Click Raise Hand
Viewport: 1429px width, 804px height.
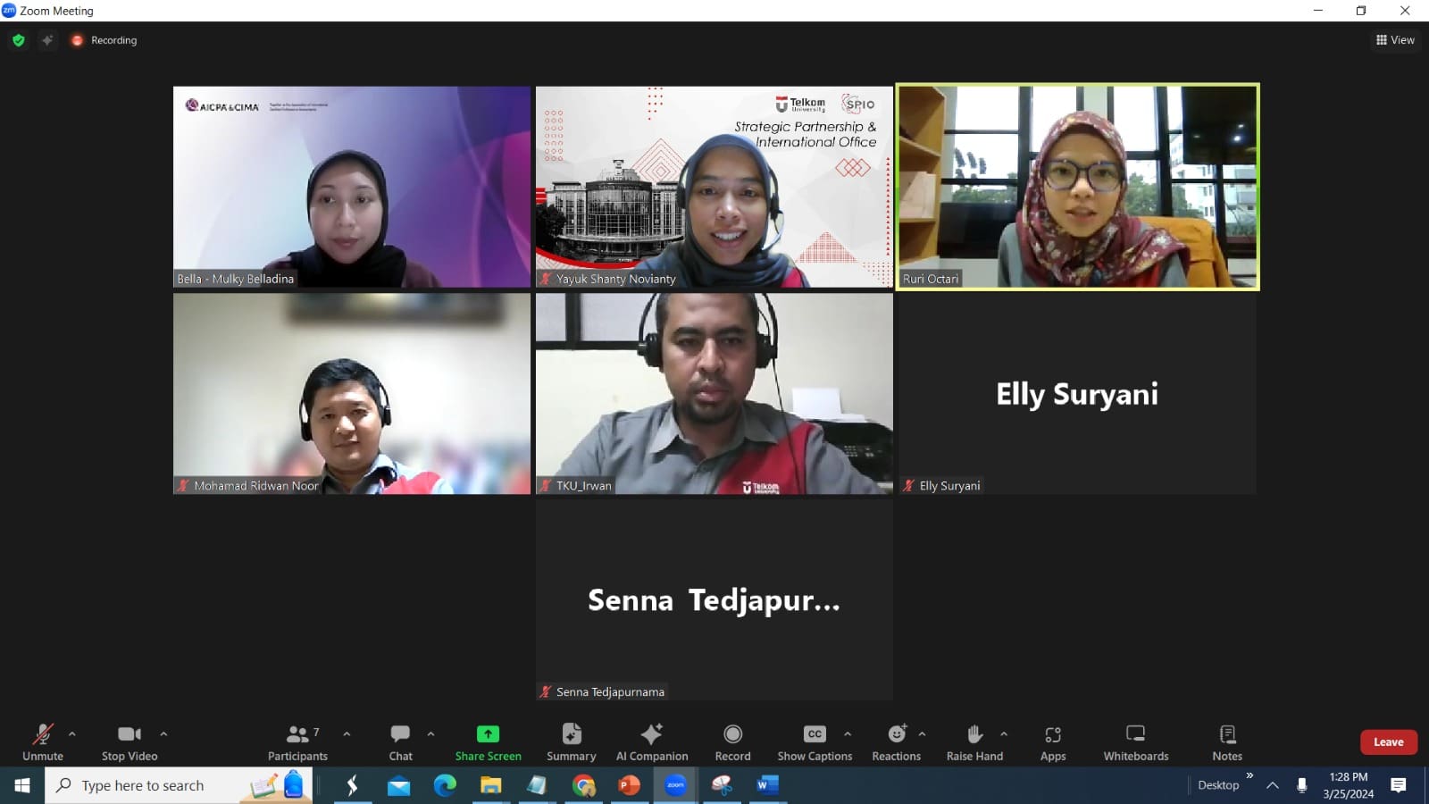(x=974, y=742)
